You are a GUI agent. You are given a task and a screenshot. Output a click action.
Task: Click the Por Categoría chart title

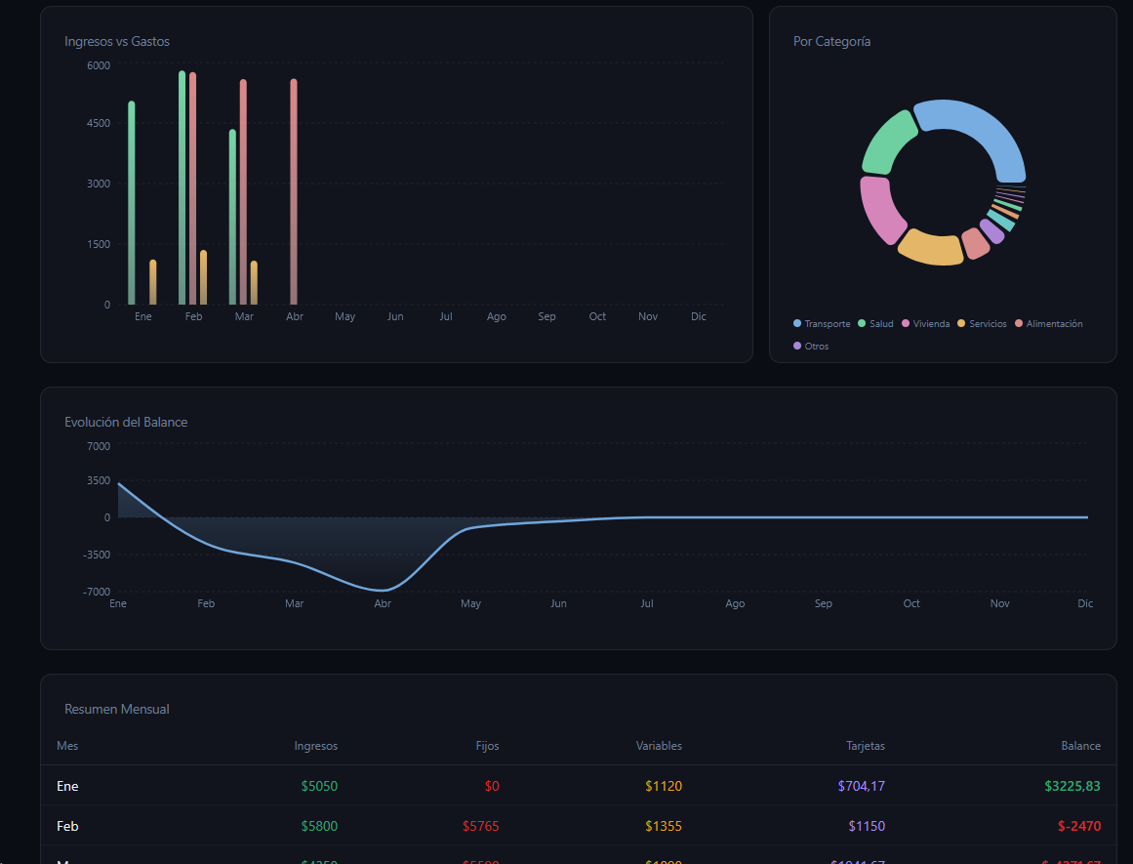(x=831, y=41)
